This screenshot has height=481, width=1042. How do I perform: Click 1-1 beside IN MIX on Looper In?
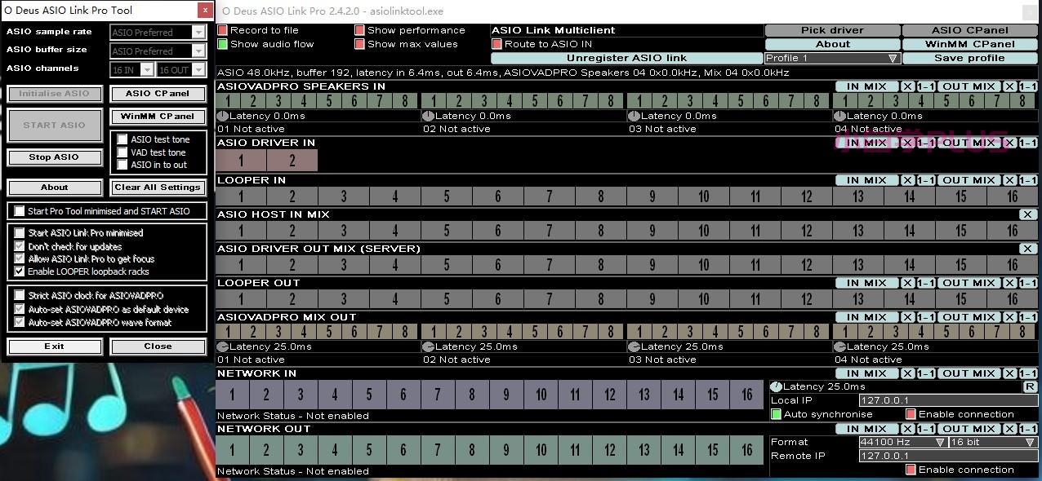click(x=925, y=180)
